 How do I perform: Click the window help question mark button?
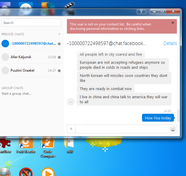click(x=141, y=11)
